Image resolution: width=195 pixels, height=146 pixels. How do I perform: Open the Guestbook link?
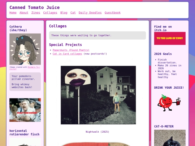point(113,13)
